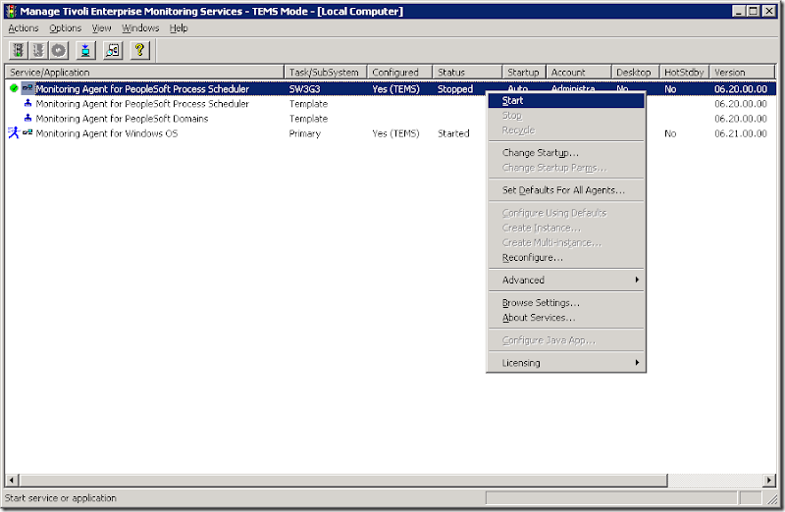Click the left arrow of the horizontal scrollbar
Screen dimensions: 785x512
coord(12,481)
